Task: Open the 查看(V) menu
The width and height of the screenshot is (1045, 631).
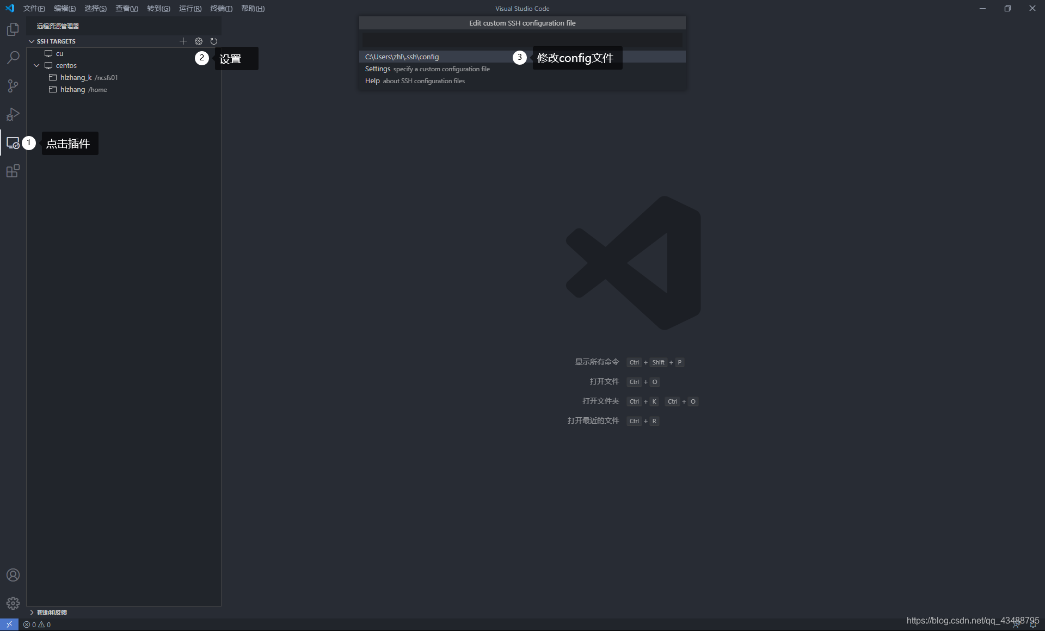Action: click(x=127, y=8)
